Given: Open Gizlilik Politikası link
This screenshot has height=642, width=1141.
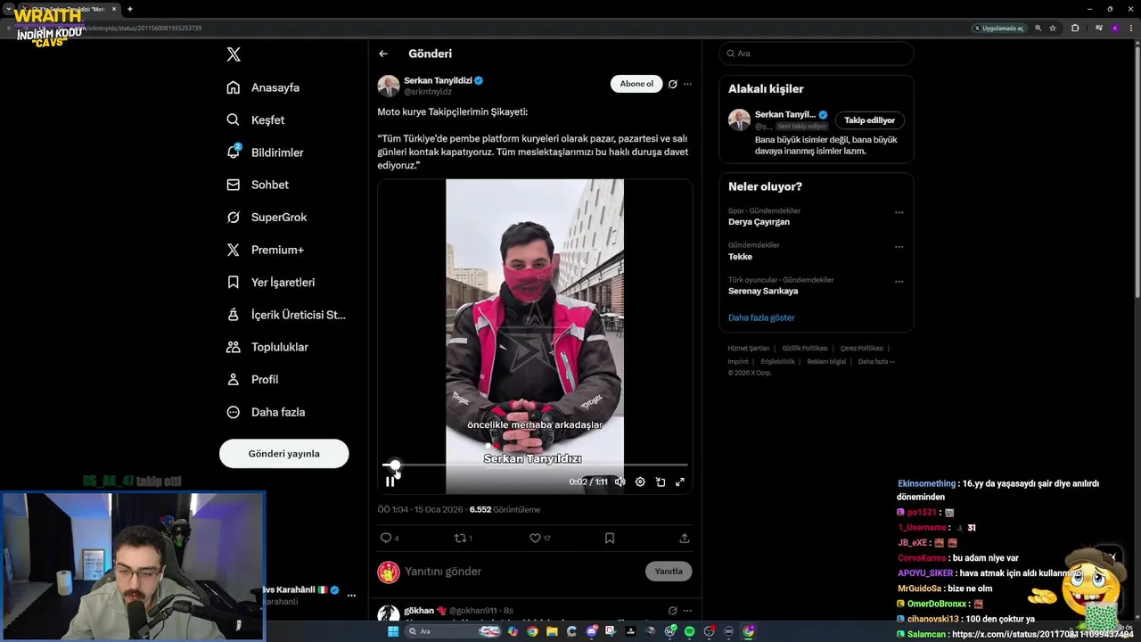Looking at the screenshot, I should 805,348.
